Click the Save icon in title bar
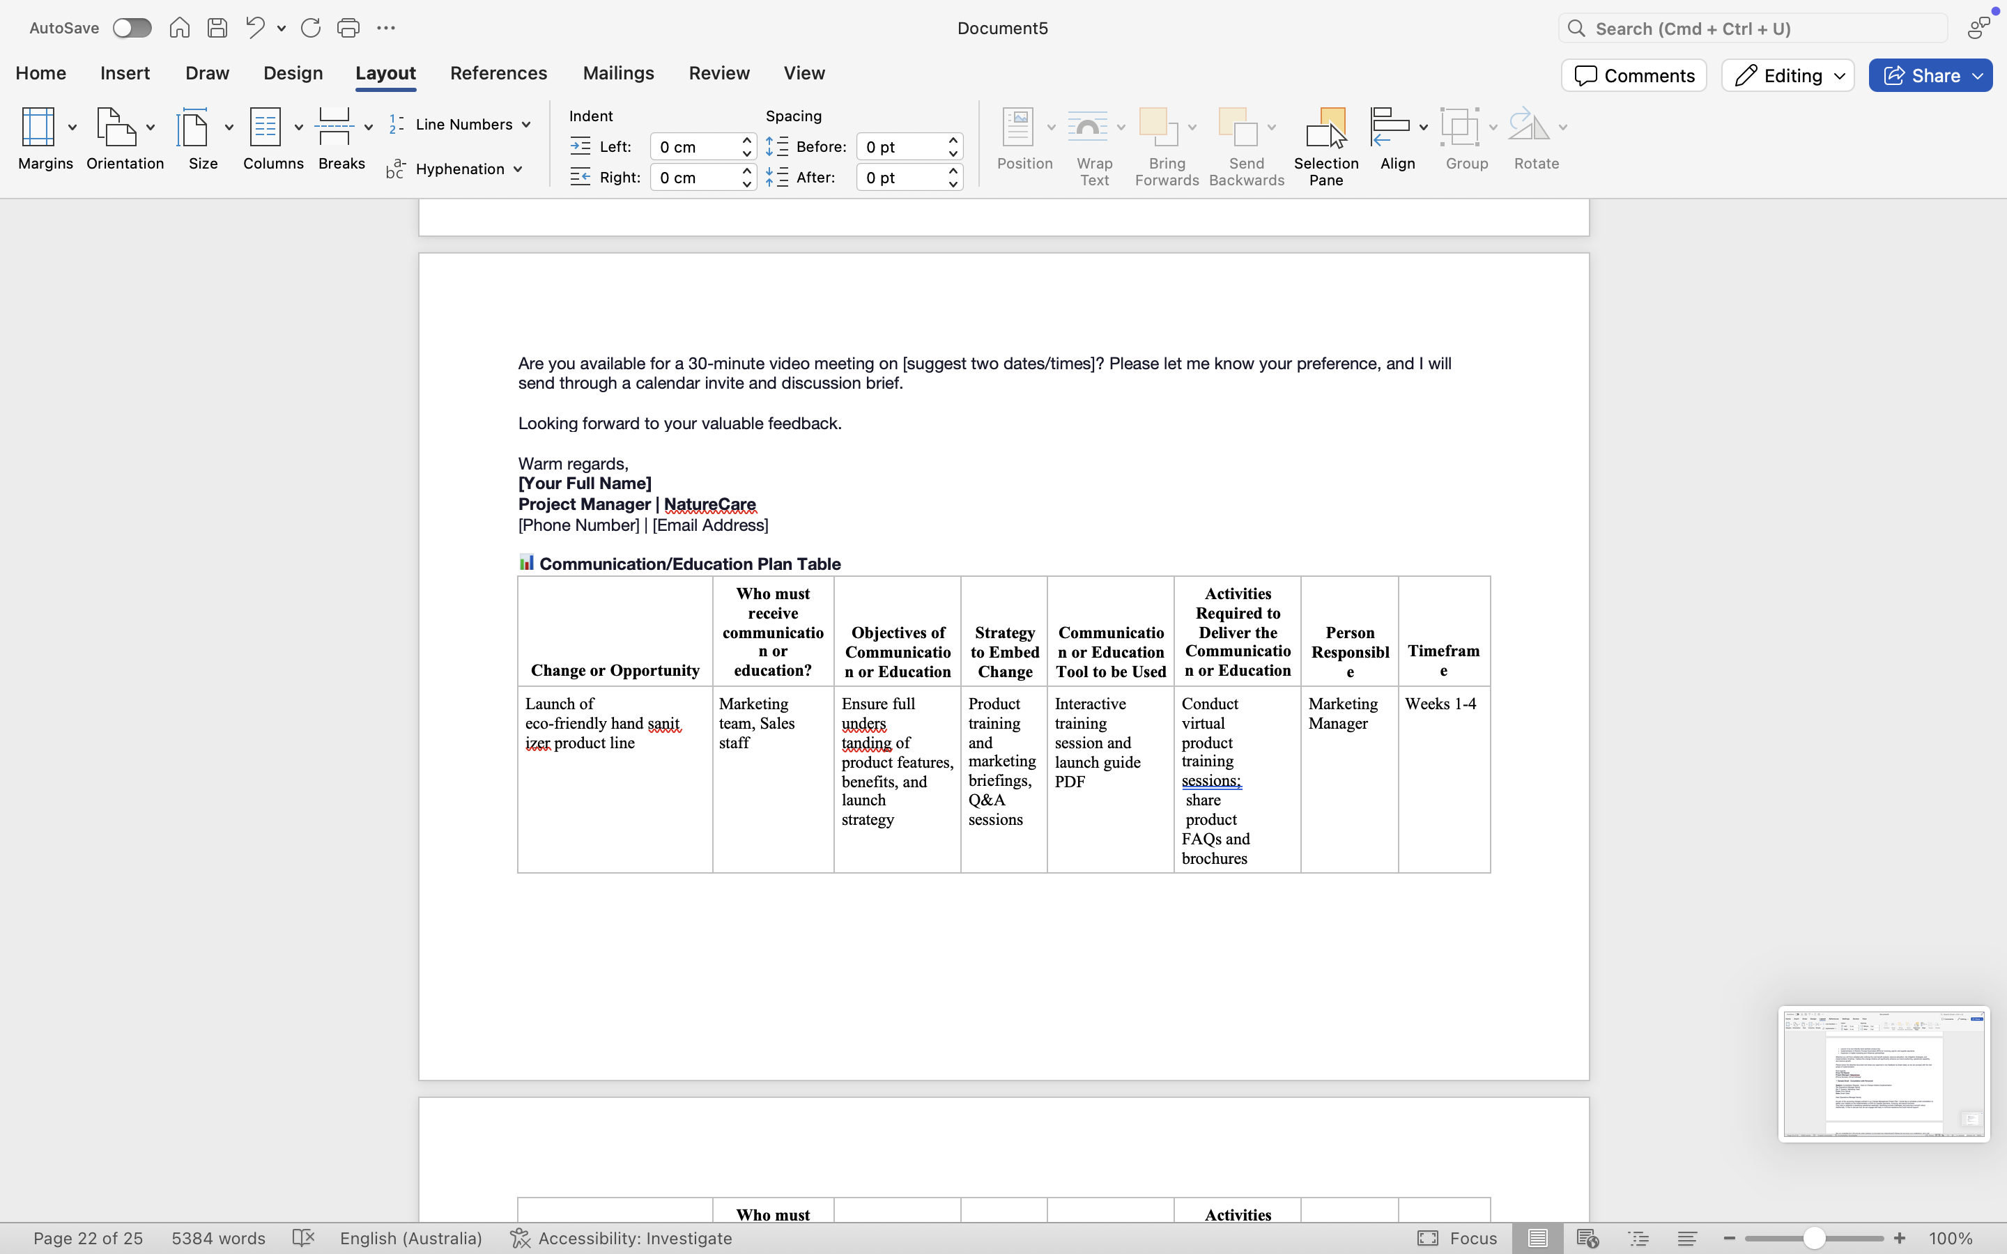This screenshot has height=1254, width=2007. [217, 28]
